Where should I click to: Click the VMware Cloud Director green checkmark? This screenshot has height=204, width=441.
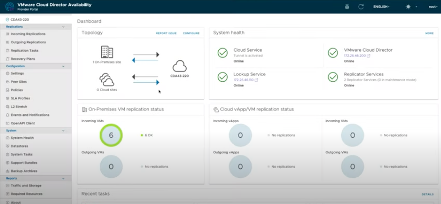[x=333, y=53]
